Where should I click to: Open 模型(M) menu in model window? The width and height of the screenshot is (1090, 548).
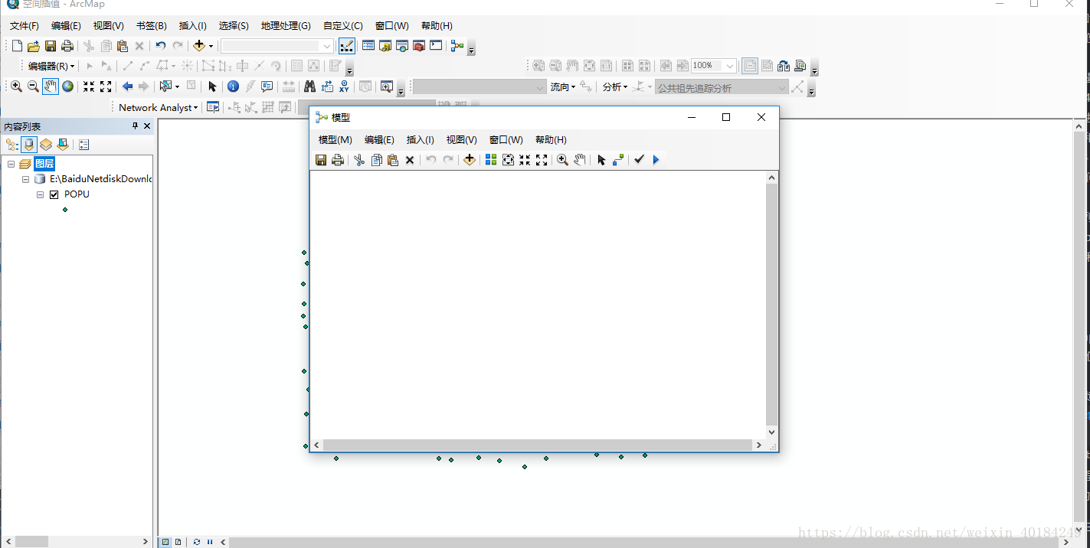(335, 140)
